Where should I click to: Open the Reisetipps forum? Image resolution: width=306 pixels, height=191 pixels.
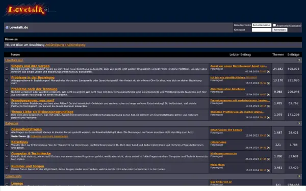click(19, 142)
